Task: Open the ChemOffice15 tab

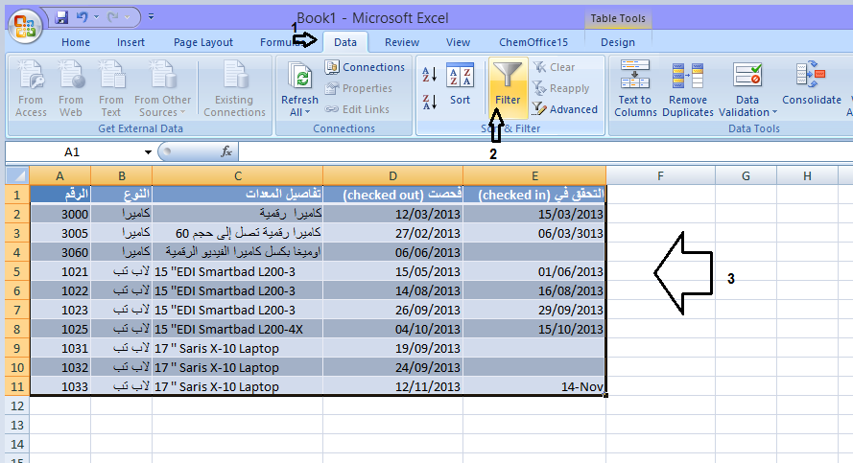Action: pos(533,42)
